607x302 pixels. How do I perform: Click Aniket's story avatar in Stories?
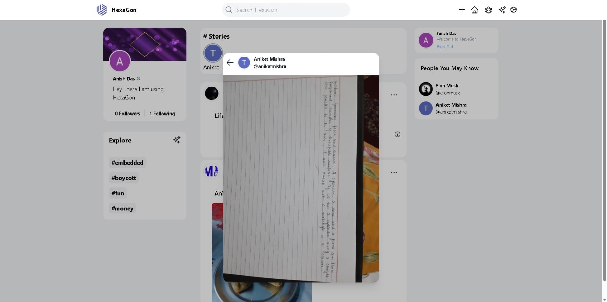click(x=213, y=53)
